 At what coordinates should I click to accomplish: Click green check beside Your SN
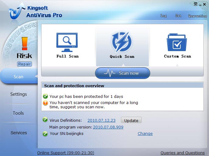click(x=45, y=134)
